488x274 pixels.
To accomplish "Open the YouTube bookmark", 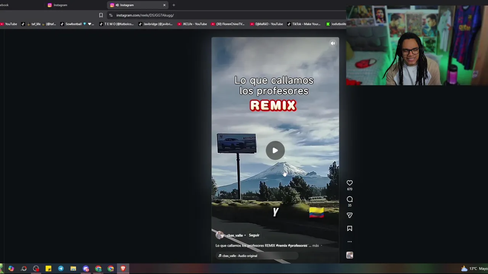I will pyautogui.click(x=8, y=24).
